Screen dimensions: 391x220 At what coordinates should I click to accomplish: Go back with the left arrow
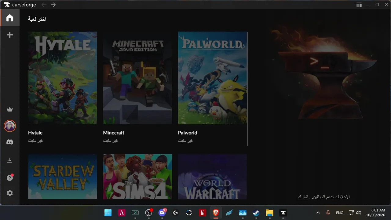[x=44, y=5]
